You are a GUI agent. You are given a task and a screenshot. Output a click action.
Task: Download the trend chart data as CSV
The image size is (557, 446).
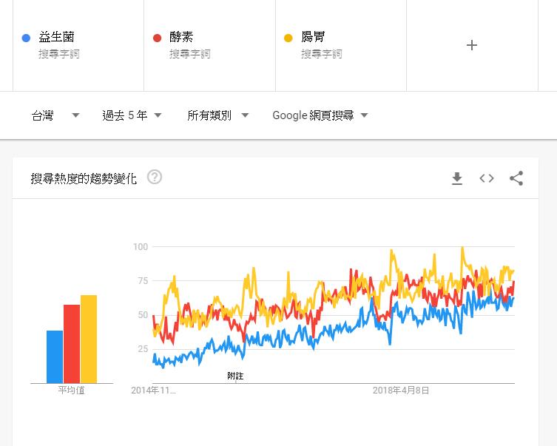(457, 178)
